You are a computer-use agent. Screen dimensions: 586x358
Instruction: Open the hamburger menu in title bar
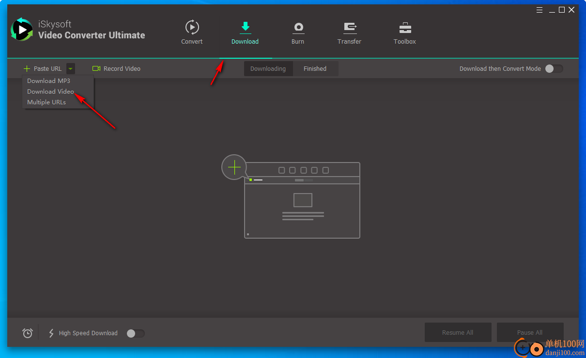point(540,10)
